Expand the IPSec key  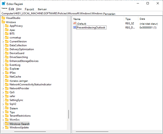pyautogui.click(x=3, y=73)
